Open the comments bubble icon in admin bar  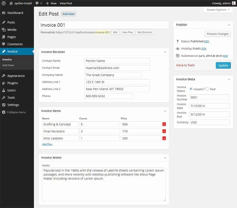click(37, 3)
